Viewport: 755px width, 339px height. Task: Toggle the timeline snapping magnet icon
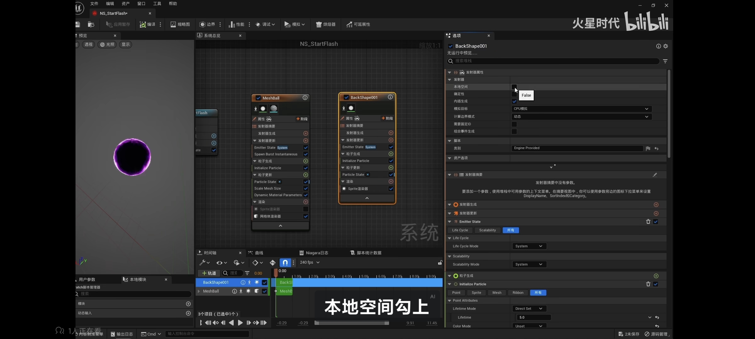tap(285, 262)
